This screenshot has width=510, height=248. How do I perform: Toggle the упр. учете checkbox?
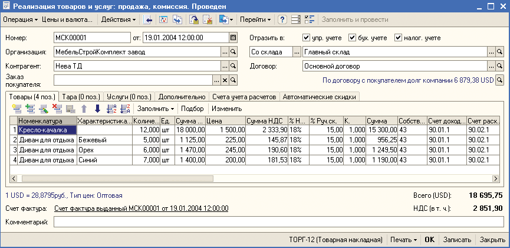click(x=306, y=38)
